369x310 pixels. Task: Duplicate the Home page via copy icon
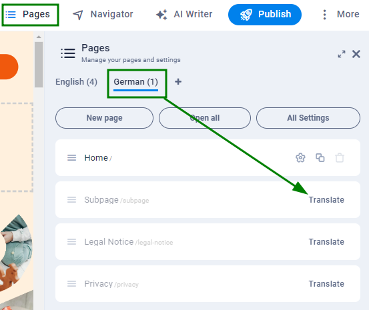click(320, 158)
